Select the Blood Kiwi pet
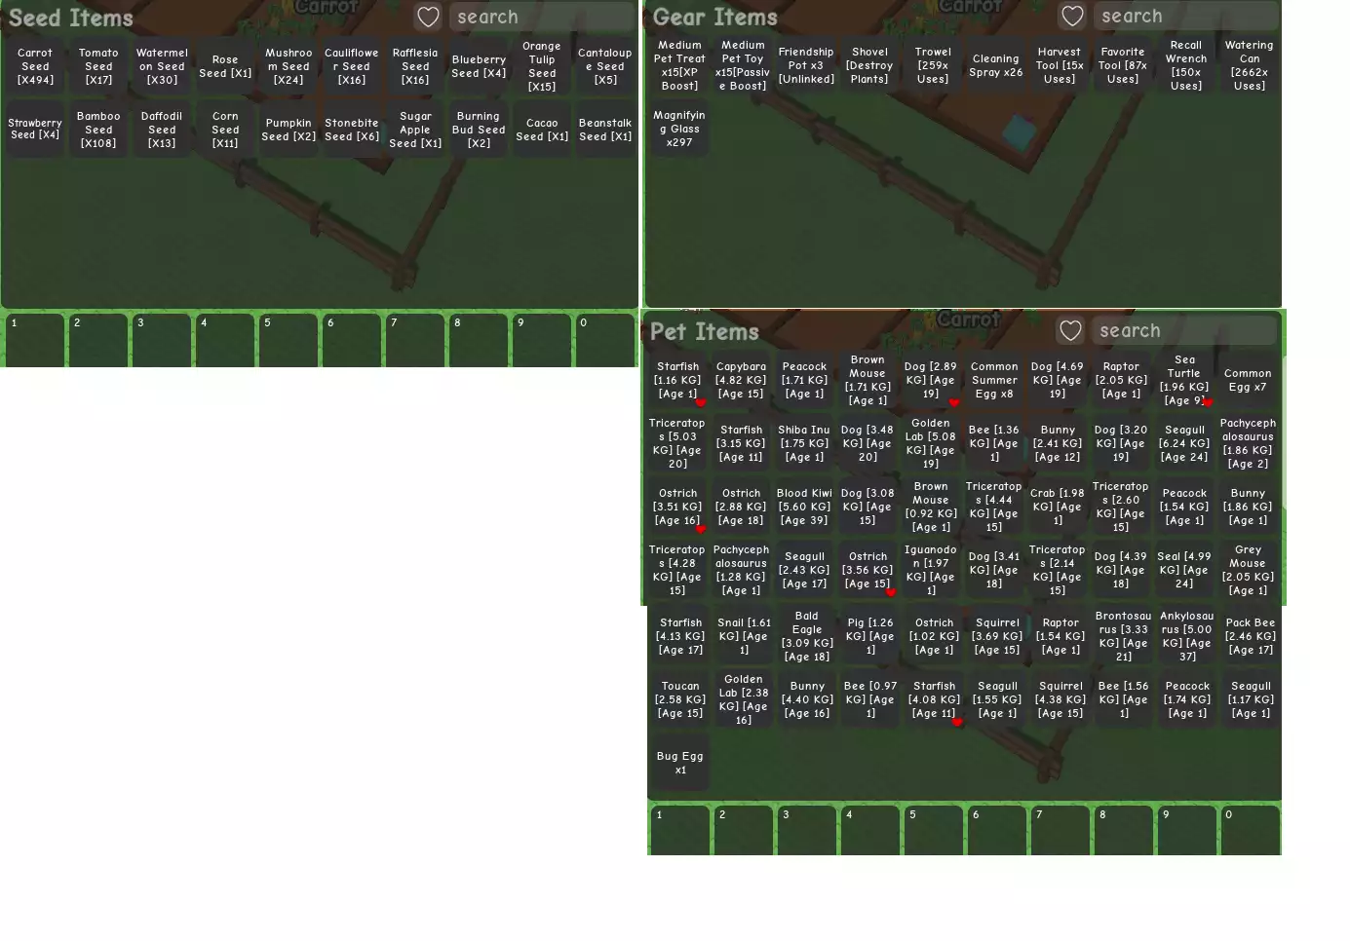1350x941 pixels. click(804, 508)
